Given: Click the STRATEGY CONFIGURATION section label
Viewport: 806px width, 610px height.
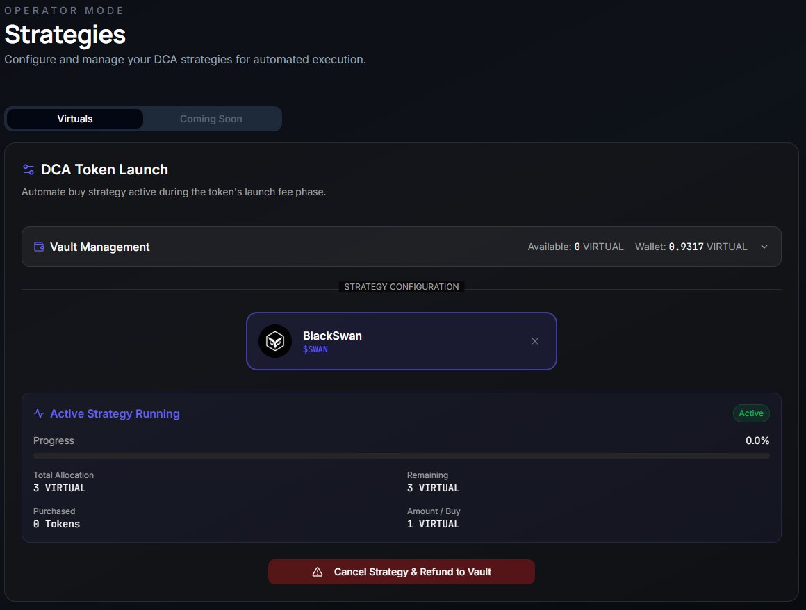Looking at the screenshot, I should [402, 287].
